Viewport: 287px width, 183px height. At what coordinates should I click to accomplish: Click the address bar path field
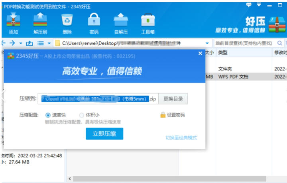[133, 43]
